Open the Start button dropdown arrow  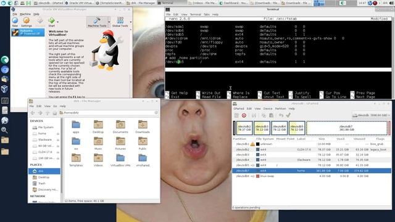tap(57, 22)
